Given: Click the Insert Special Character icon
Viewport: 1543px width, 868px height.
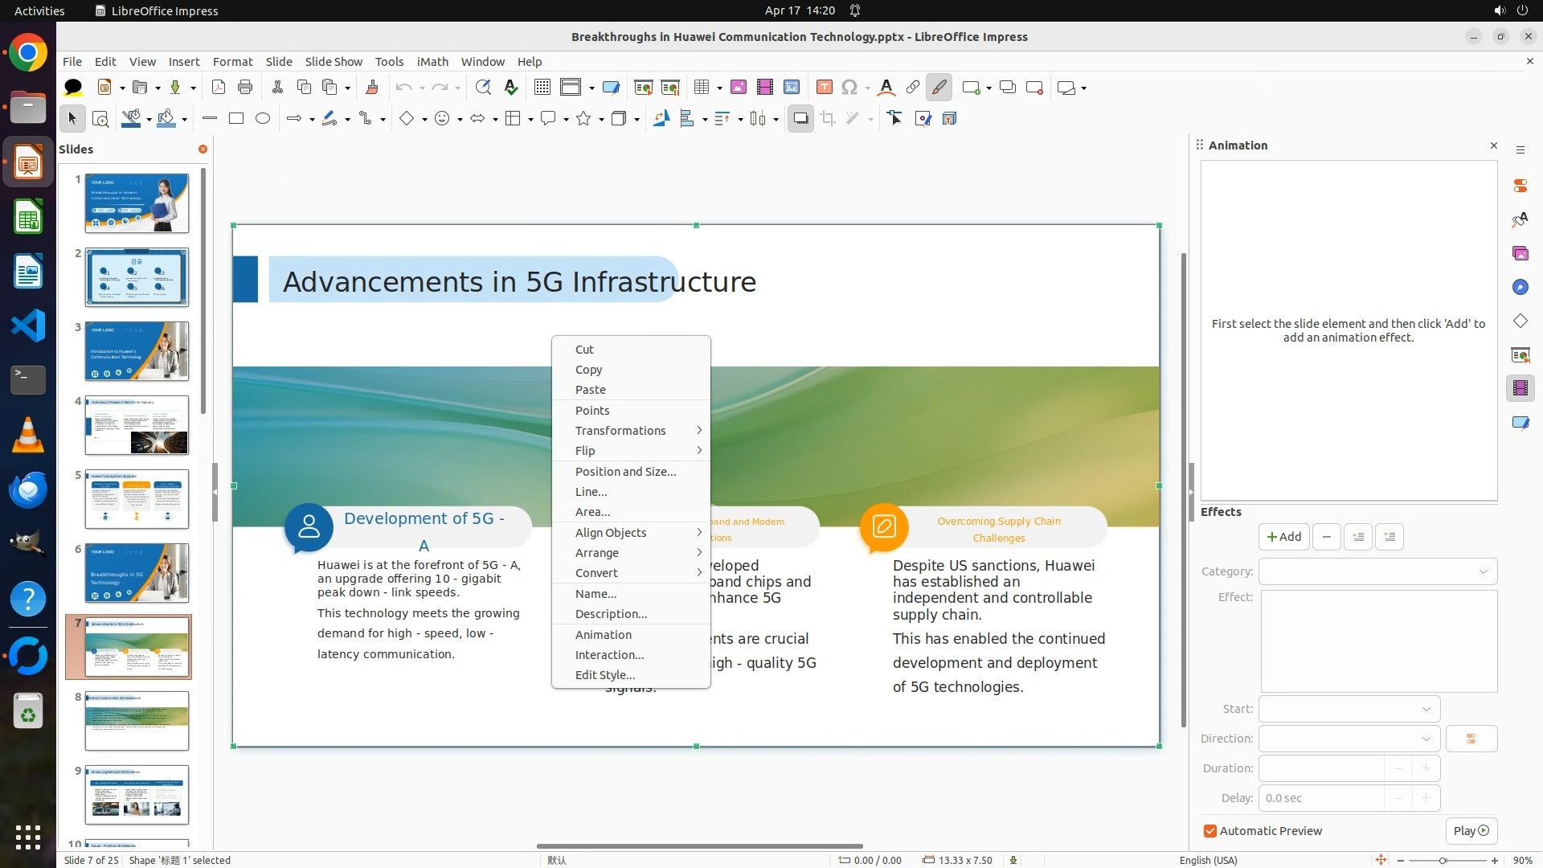Looking at the screenshot, I should [x=849, y=88].
